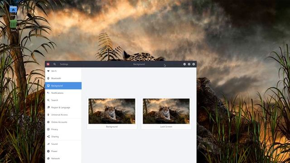Choose the Lock Screen wallpaper thumbnail

point(166,111)
